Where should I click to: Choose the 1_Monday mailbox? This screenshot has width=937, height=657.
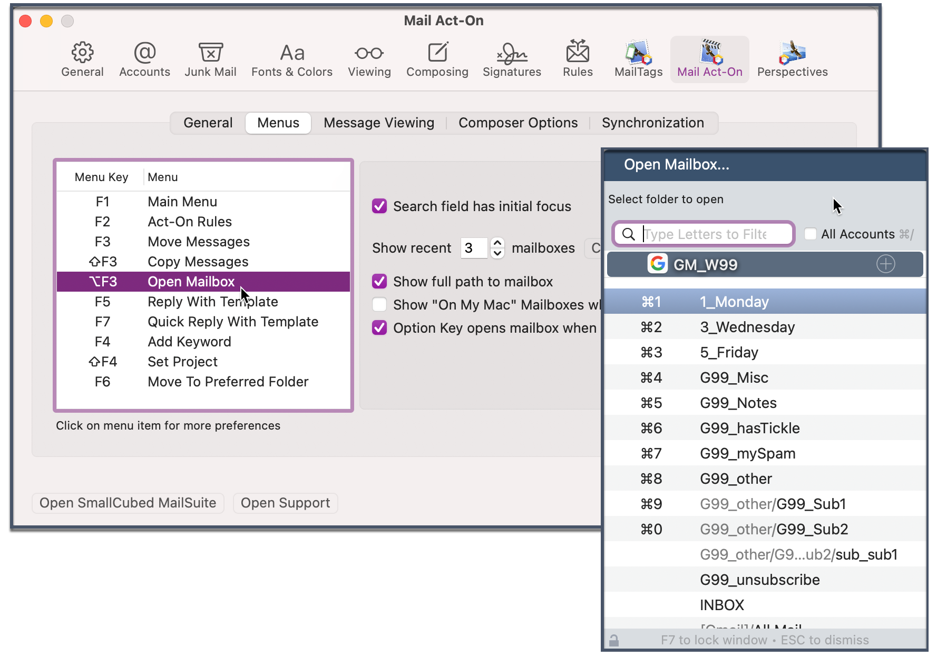tap(765, 302)
